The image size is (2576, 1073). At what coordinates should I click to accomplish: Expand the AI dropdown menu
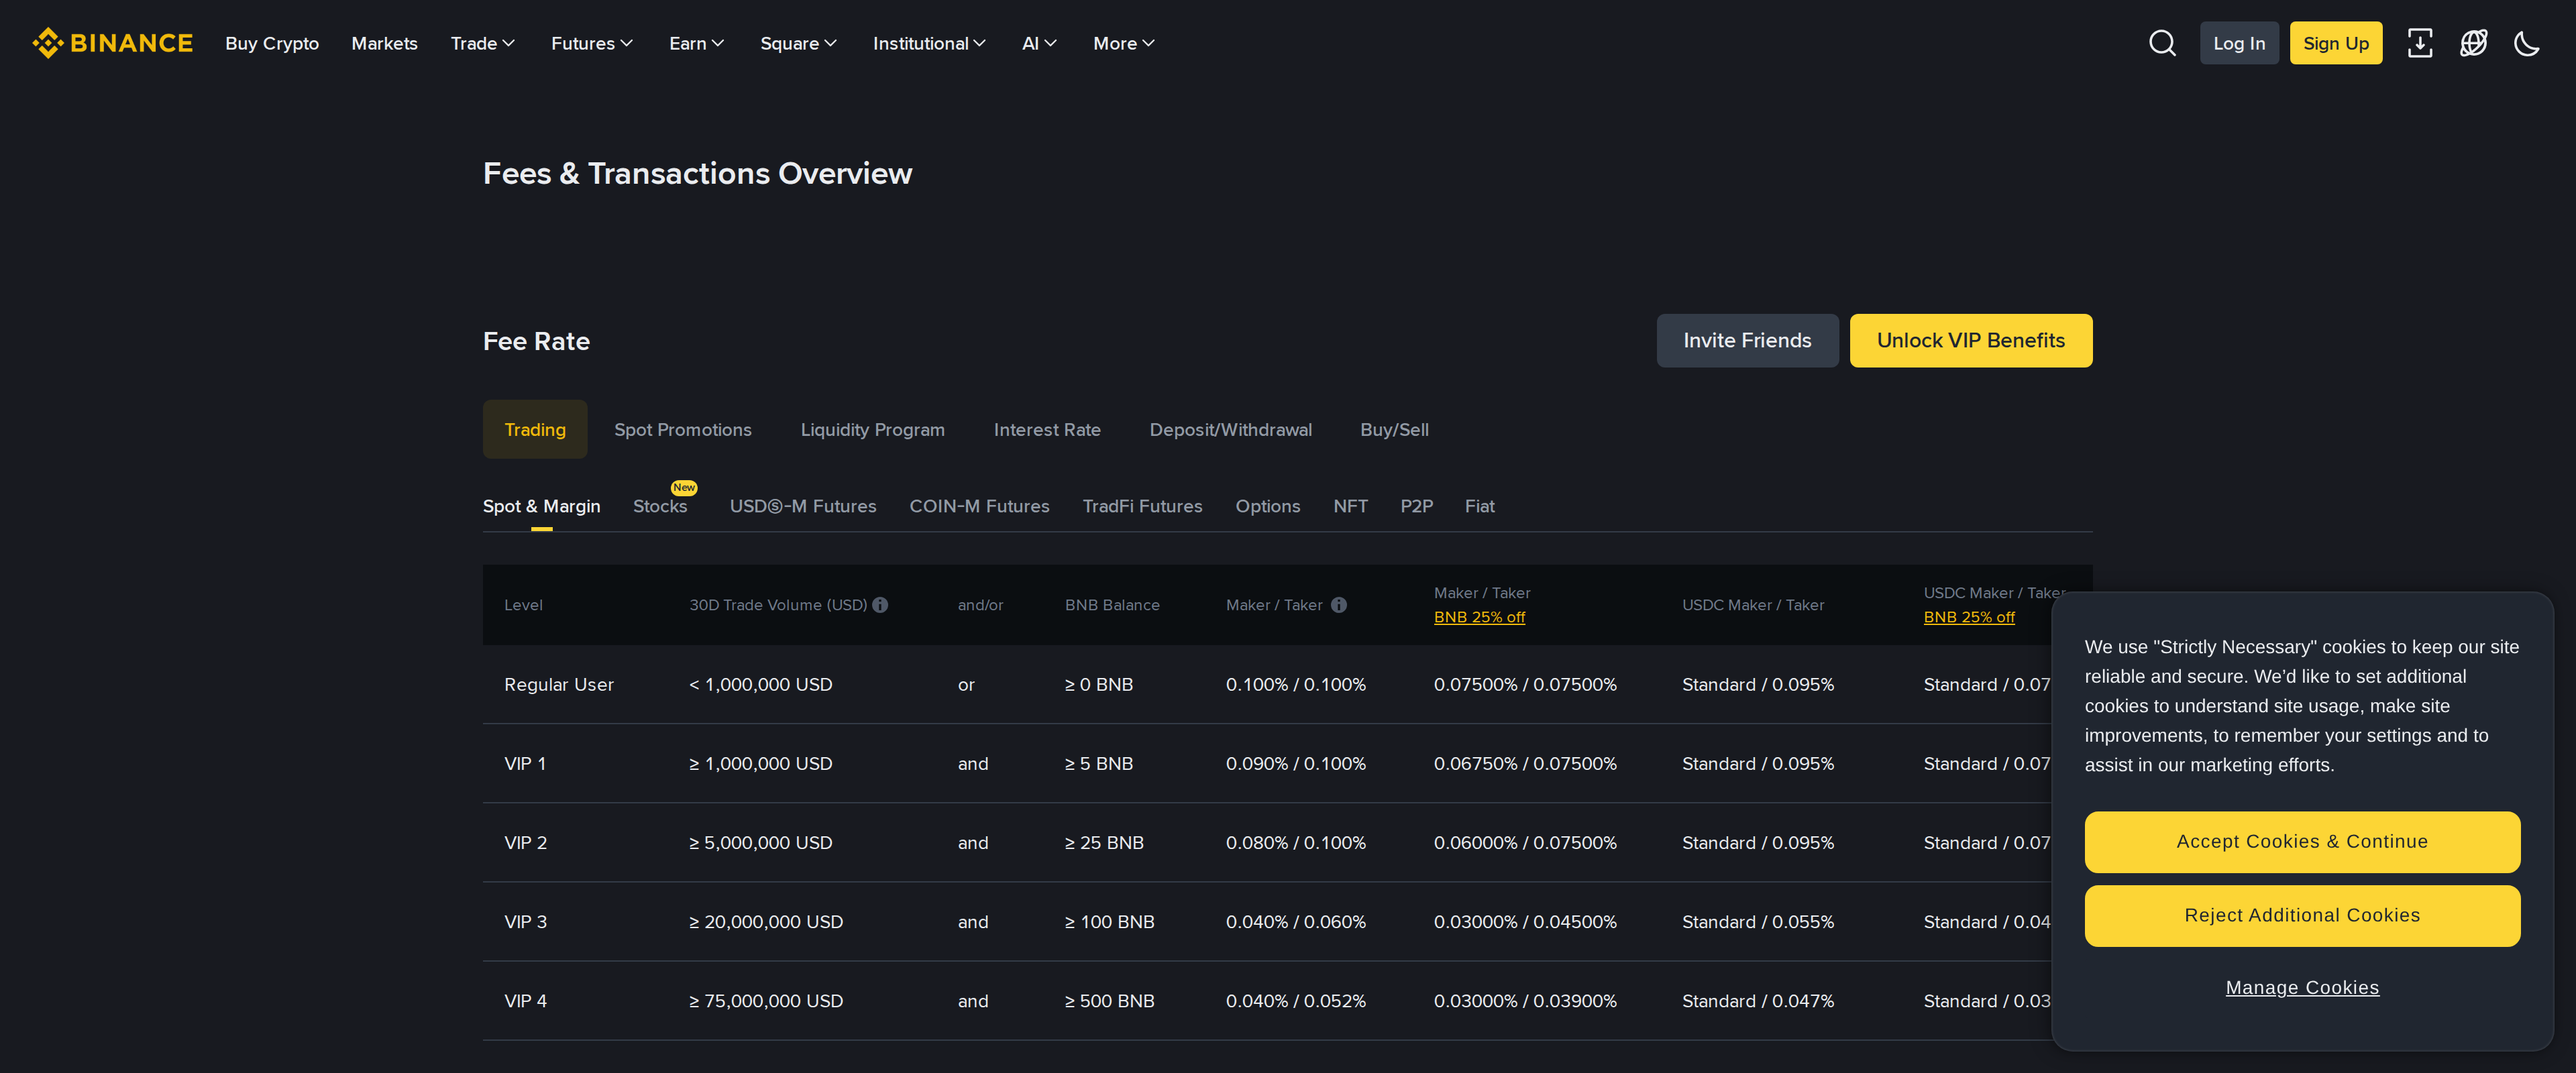[1040, 43]
